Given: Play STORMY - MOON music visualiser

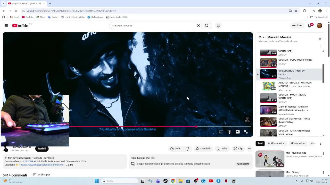Looking at the screenshot, I should [289, 98].
